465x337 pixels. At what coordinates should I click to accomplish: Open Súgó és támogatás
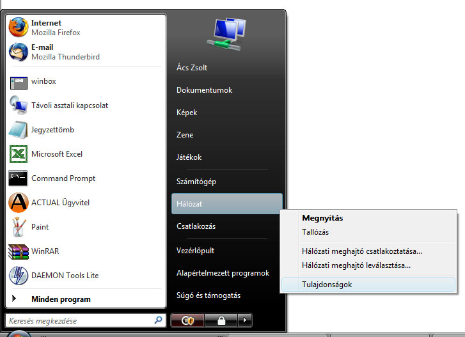coord(209,295)
